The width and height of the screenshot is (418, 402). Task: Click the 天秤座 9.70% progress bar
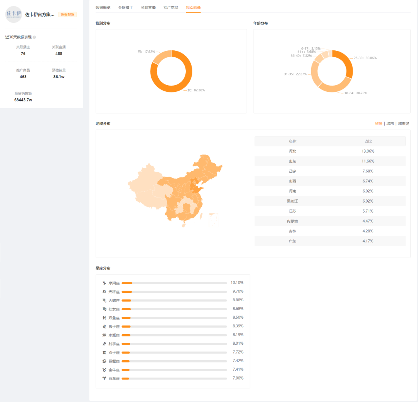(174, 292)
